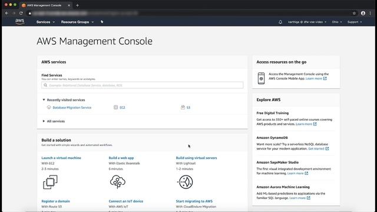The height and width of the screenshot is (212, 377).
Task: Click the S3 bucket icon
Action: pos(183,107)
